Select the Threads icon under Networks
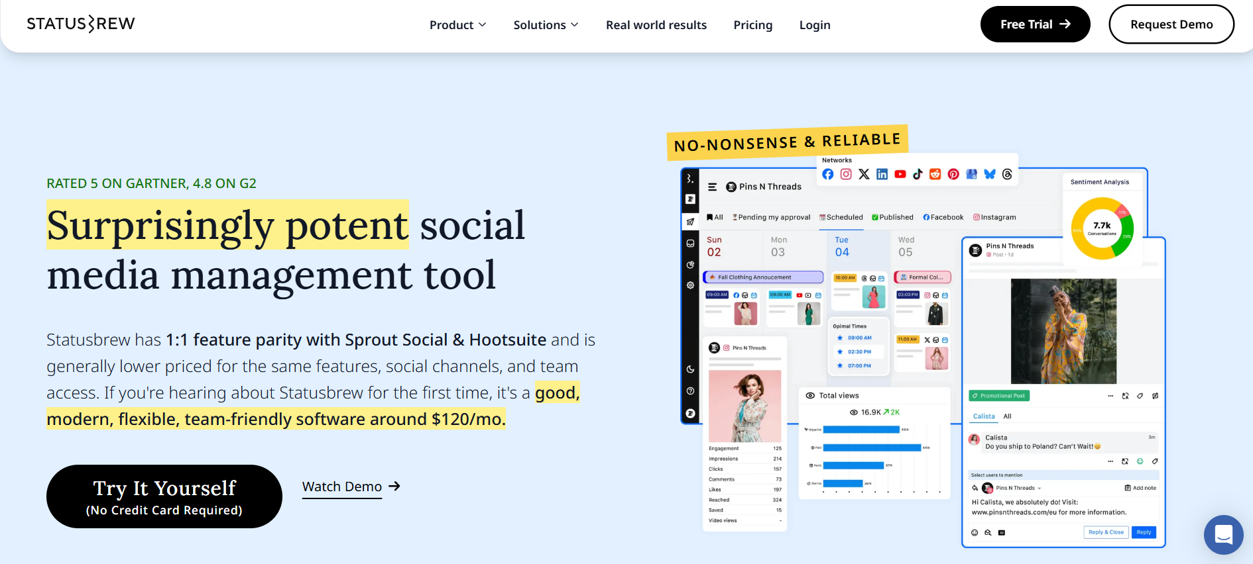This screenshot has height=564, width=1253. click(1007, 174)
